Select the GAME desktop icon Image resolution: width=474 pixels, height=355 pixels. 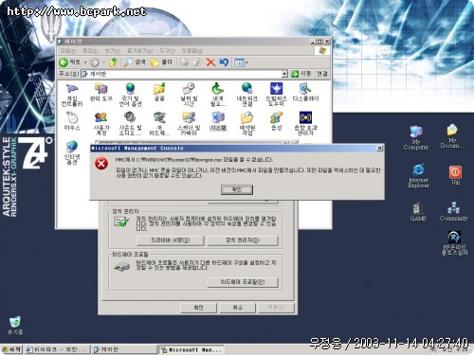418,211
